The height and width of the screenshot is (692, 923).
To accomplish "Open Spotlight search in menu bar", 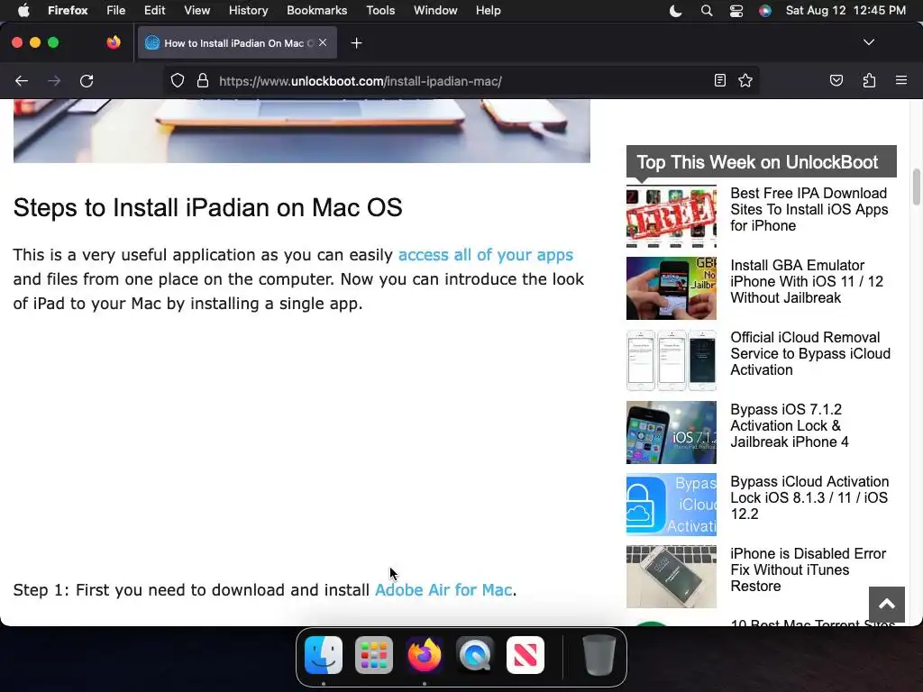I will pos(707,11).
